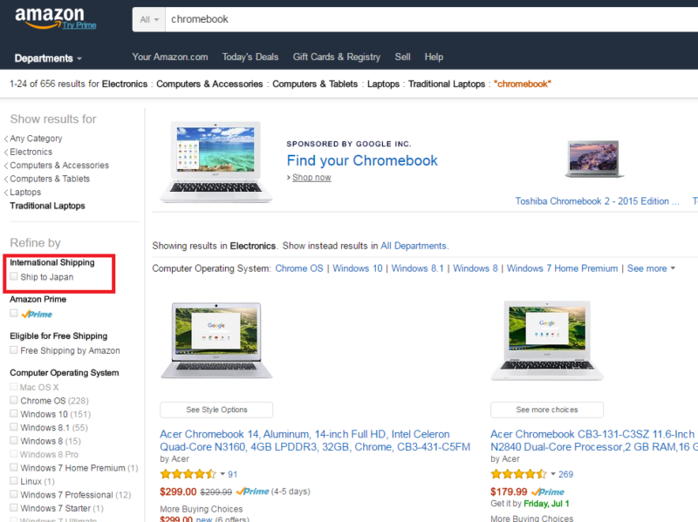Open Toshiba Chromebook 2 - 2015 Edition link

(597, 201)
